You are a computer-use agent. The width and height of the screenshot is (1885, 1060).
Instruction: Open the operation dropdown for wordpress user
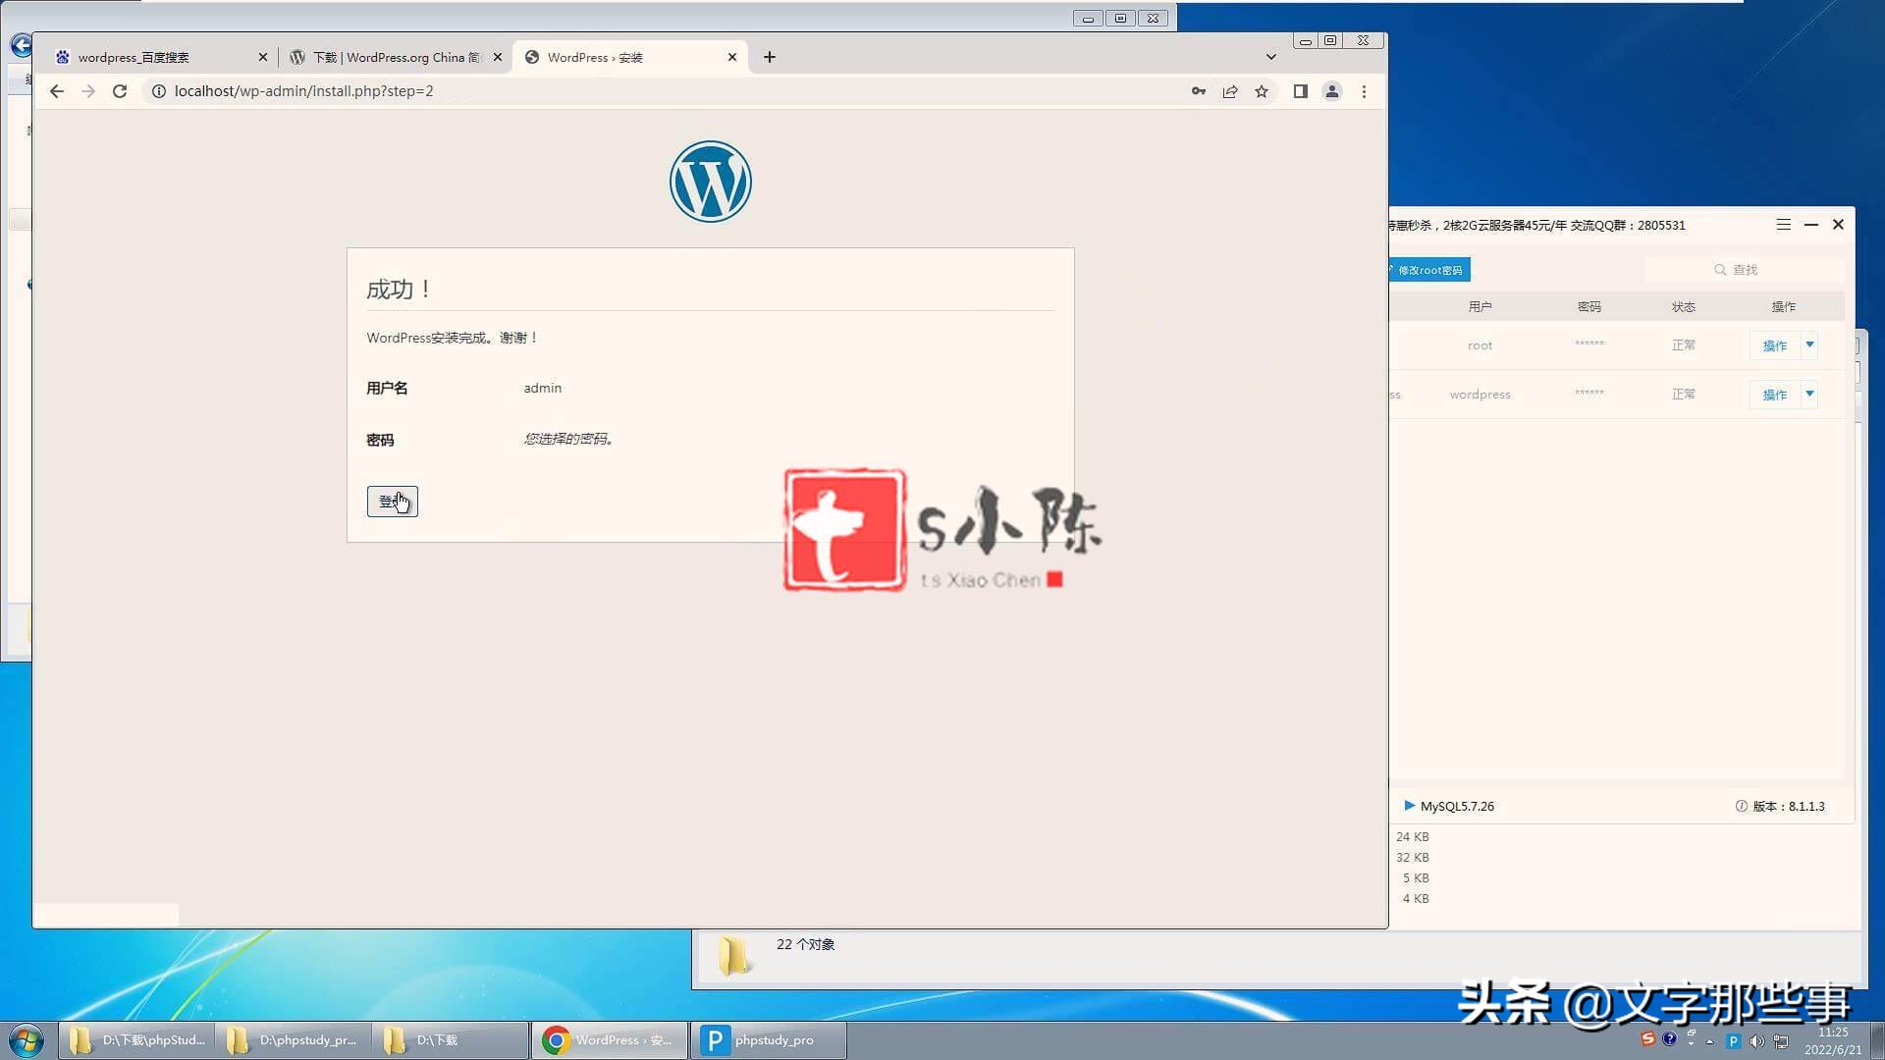tap(1809, 394)
